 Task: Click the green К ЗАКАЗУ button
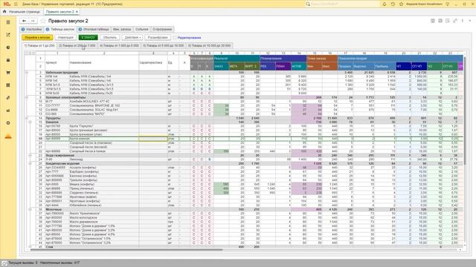click(x=89, y=38)
